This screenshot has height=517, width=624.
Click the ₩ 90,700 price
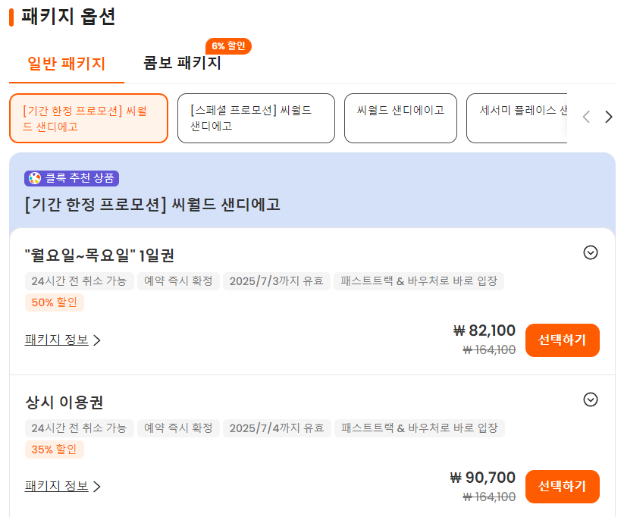point(483,477)
